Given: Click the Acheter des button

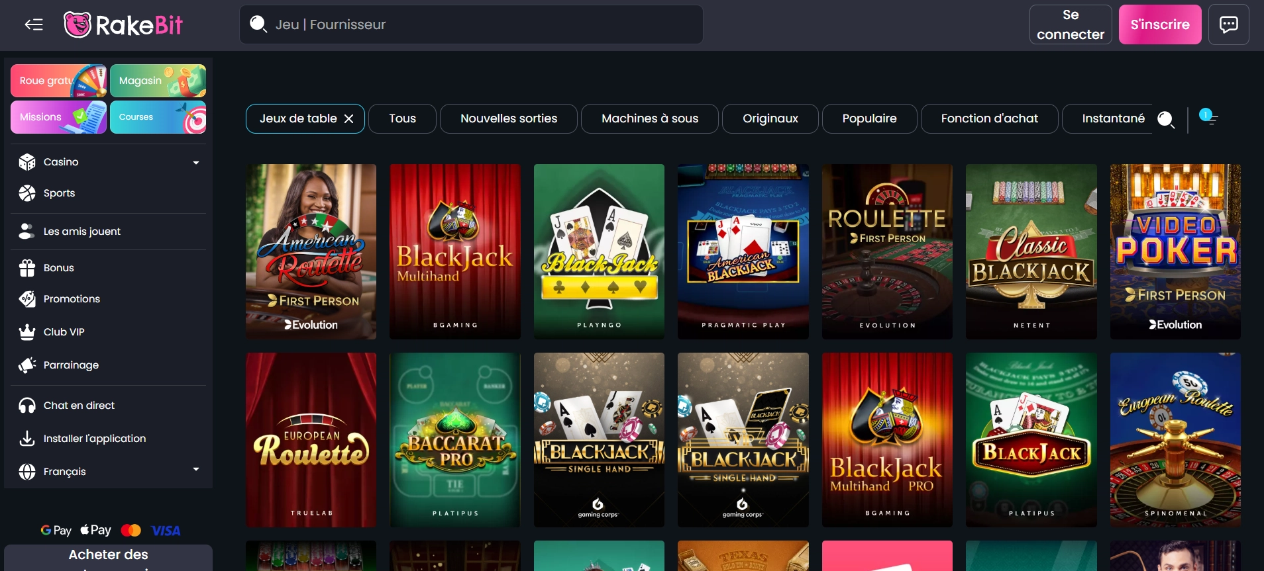Looking at the screenshot, I should pos(109,558).
